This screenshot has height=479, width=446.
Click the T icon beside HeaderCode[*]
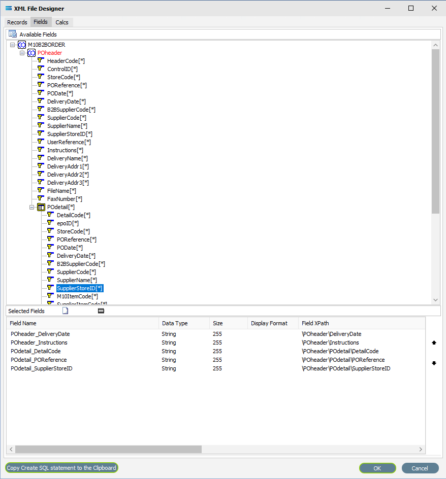click(x=40, y=60)
